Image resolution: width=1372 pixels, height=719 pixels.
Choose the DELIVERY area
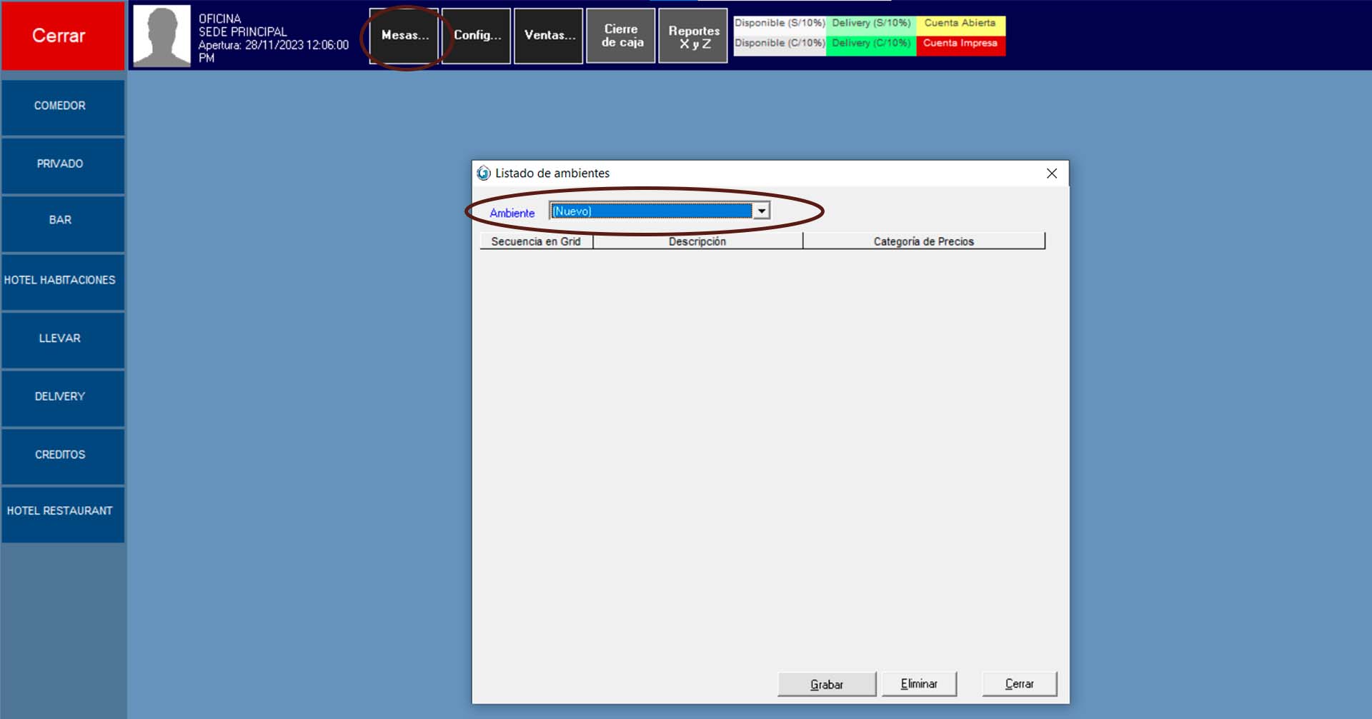61,397
